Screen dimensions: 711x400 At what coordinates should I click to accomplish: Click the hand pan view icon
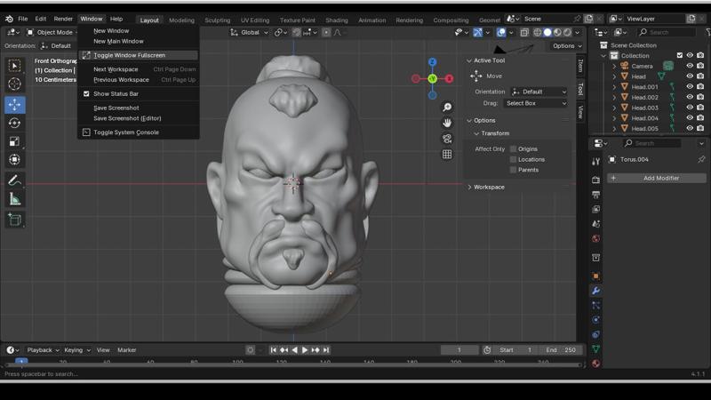[x=447, y=123]
